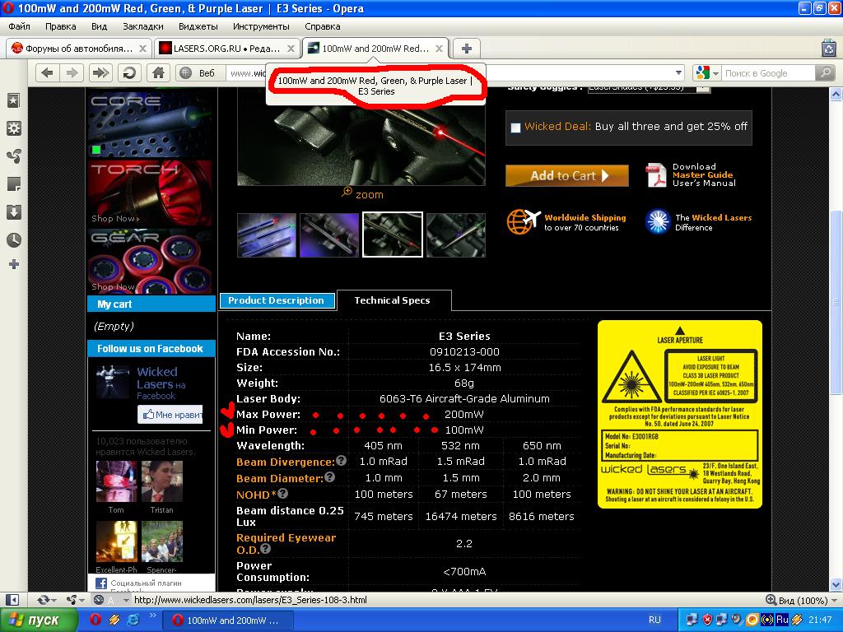The height and width of the screenshot is (632, 843).
Task: Open the Bookmarks panel star icon
Action: tap(14, 100)
